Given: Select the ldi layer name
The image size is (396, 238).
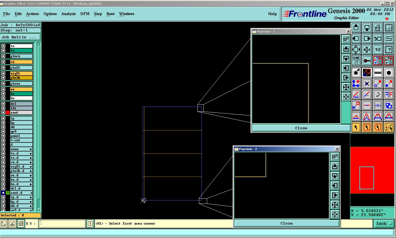Looking at the screenshot, I should (21, 108).
